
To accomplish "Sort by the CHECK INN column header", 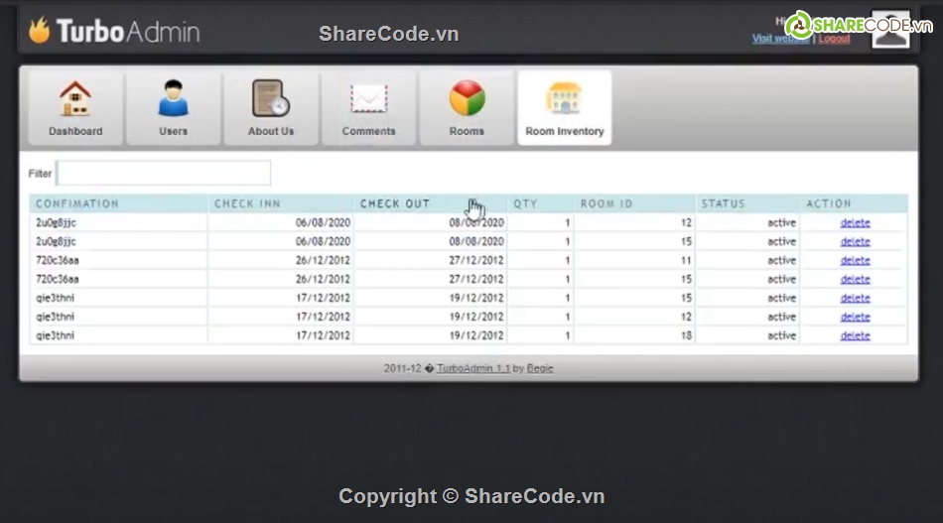I will pyautogui.click(x=248, y=203).
